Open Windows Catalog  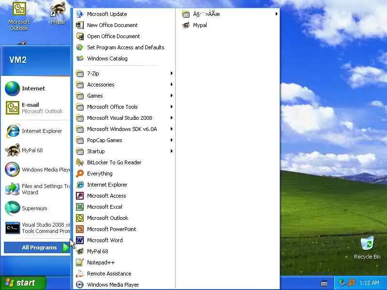click(x=124, y=58)
